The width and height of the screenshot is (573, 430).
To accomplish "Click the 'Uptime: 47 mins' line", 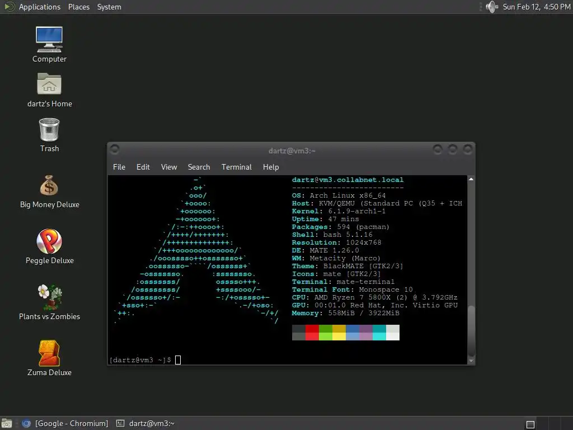I will click(325, 219).
